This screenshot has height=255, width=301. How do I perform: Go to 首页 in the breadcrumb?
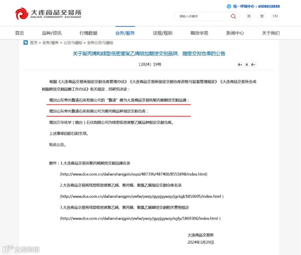pos(33,42)
